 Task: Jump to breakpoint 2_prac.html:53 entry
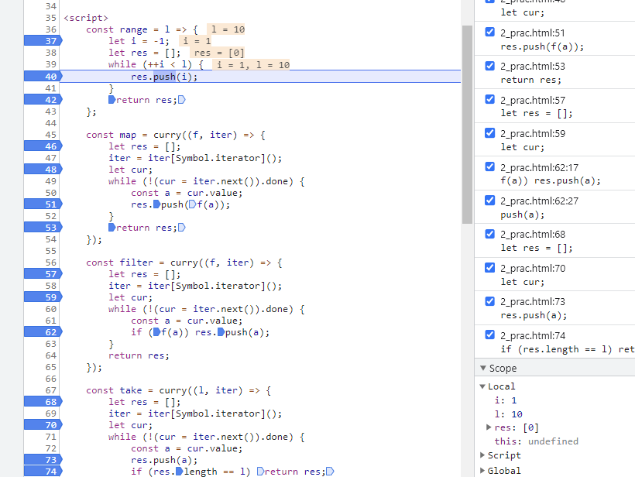click(x=554, y=73)
